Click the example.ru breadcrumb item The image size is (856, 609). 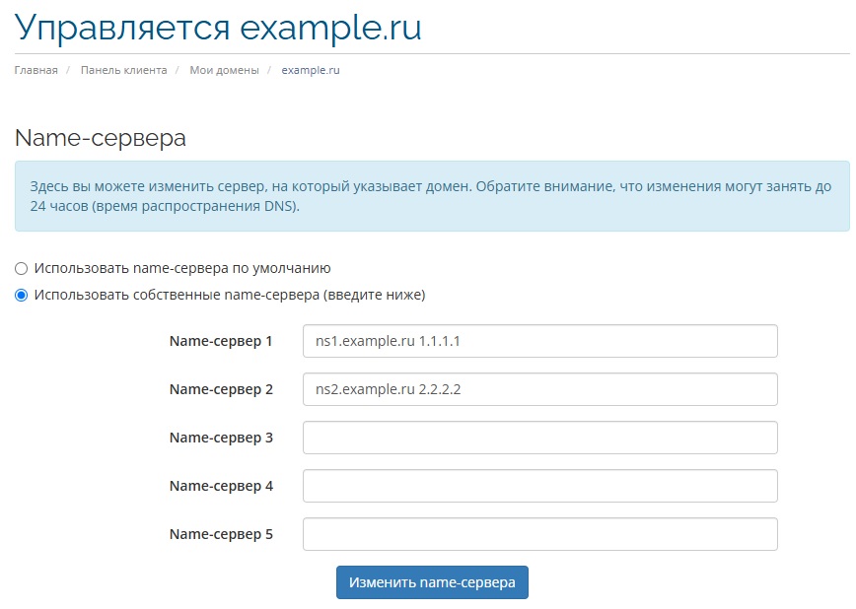tap(311, 70)
